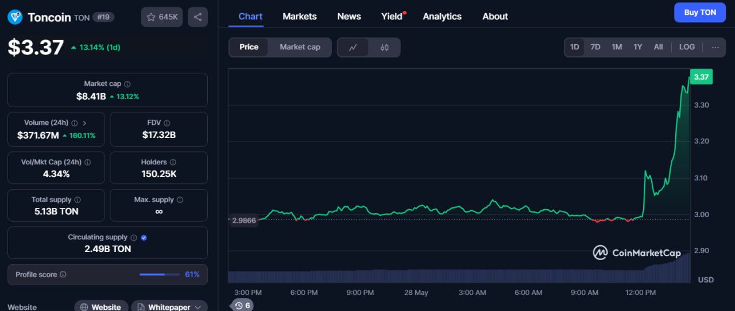Image resolution: width=735 pixels, height=311 pixels.
Task: Click the $371.67M volume value
Action: 38,135
